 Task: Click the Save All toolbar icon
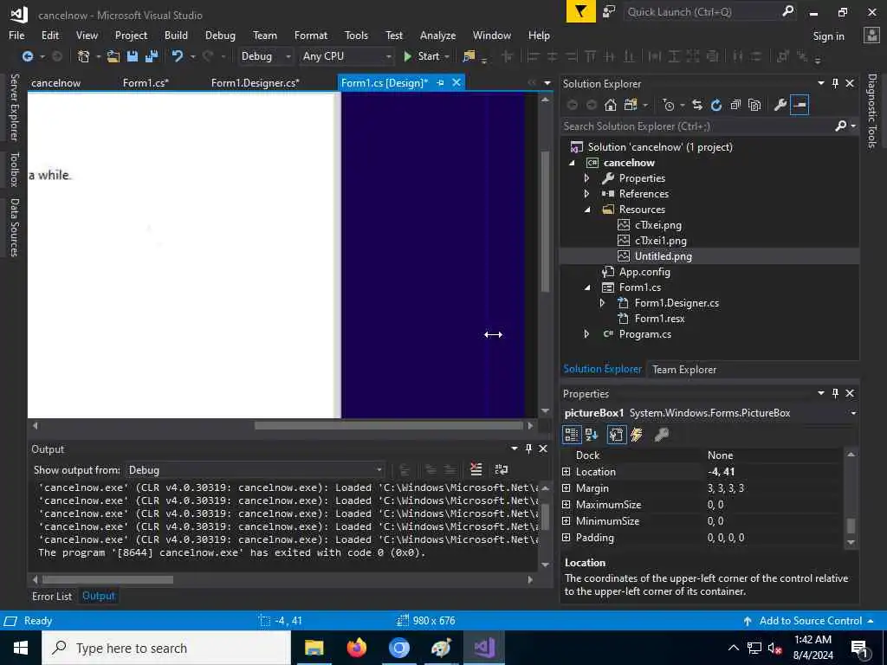(152, 56)
